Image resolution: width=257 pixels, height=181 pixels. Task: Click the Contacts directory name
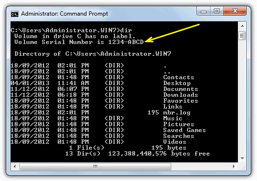point(179,77)
